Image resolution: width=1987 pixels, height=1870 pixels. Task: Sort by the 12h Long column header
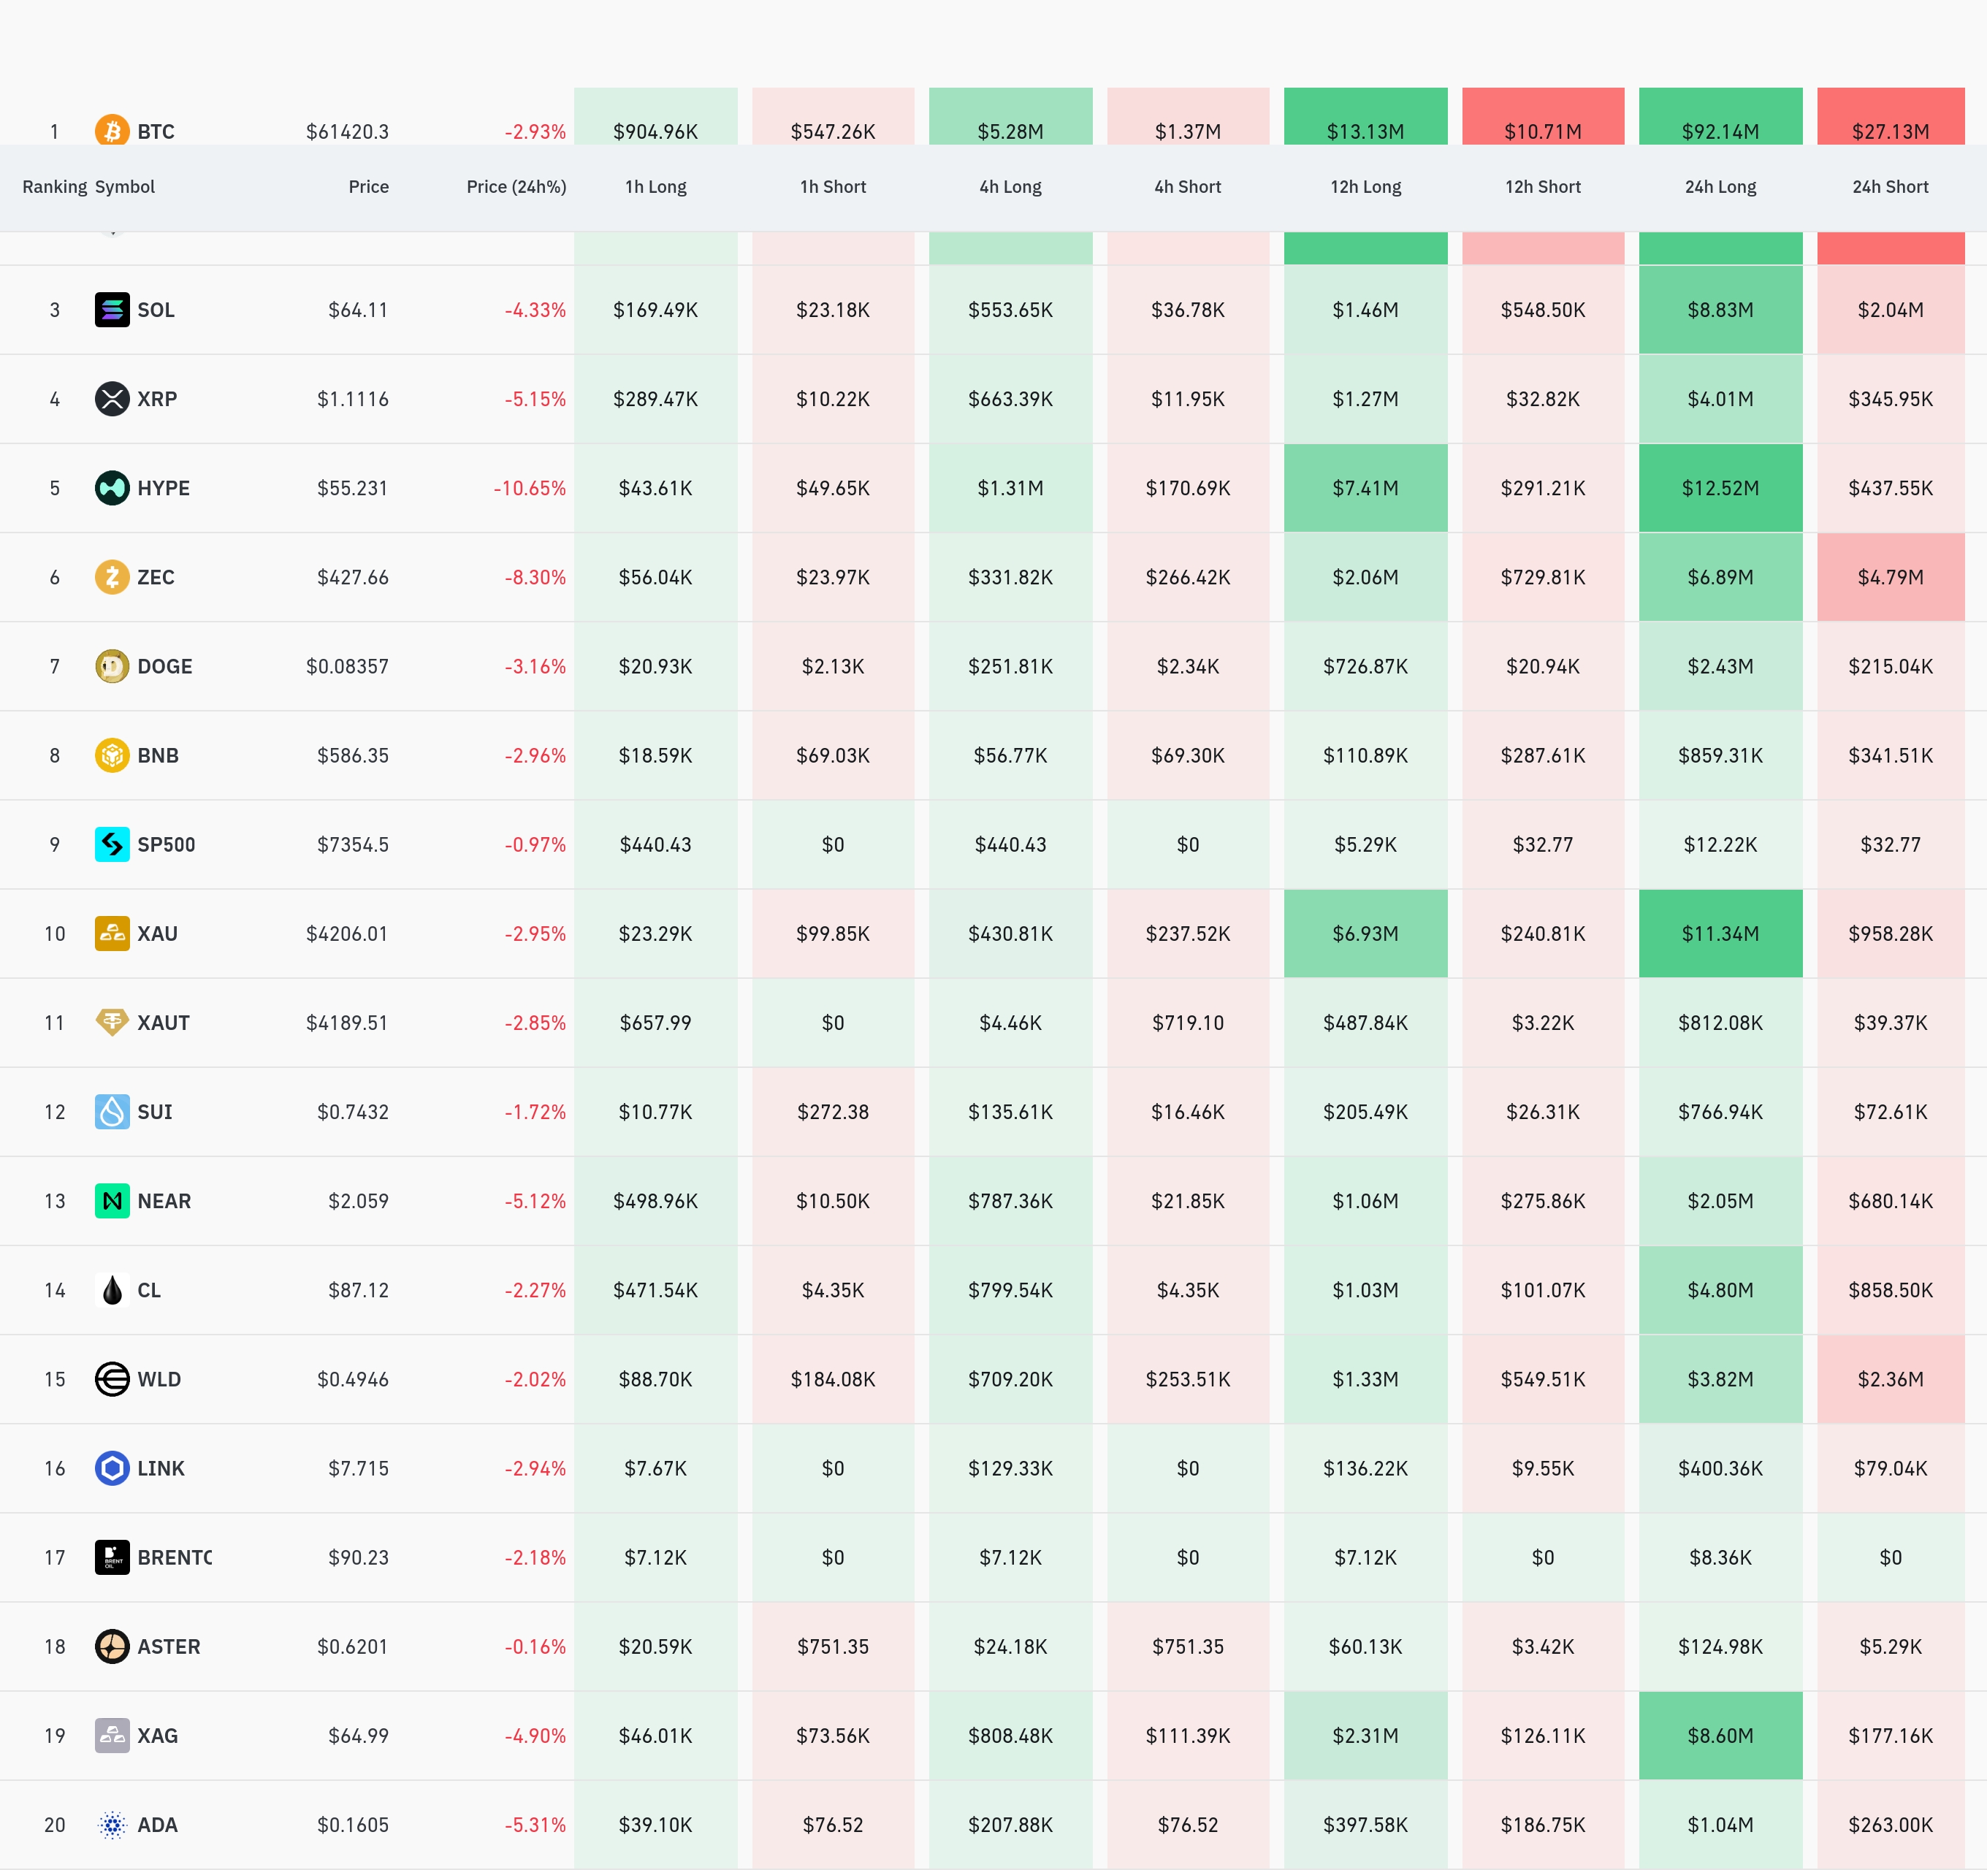(x=1365, y=187)
